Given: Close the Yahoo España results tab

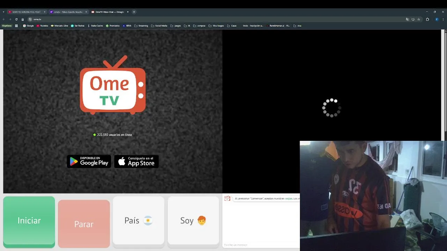Looking at the screenshot, I should (86, 12).
